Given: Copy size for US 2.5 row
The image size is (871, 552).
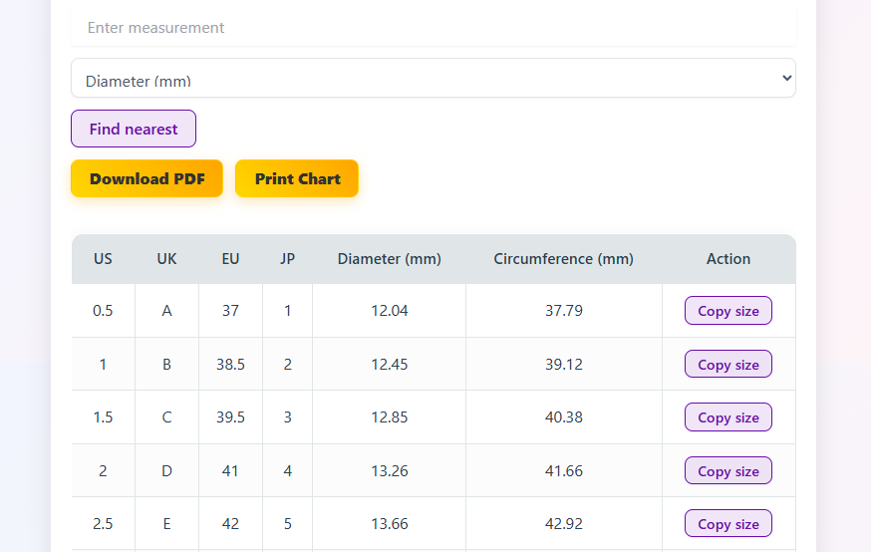Looking at the screenshot, I should [x=727, y=524].
